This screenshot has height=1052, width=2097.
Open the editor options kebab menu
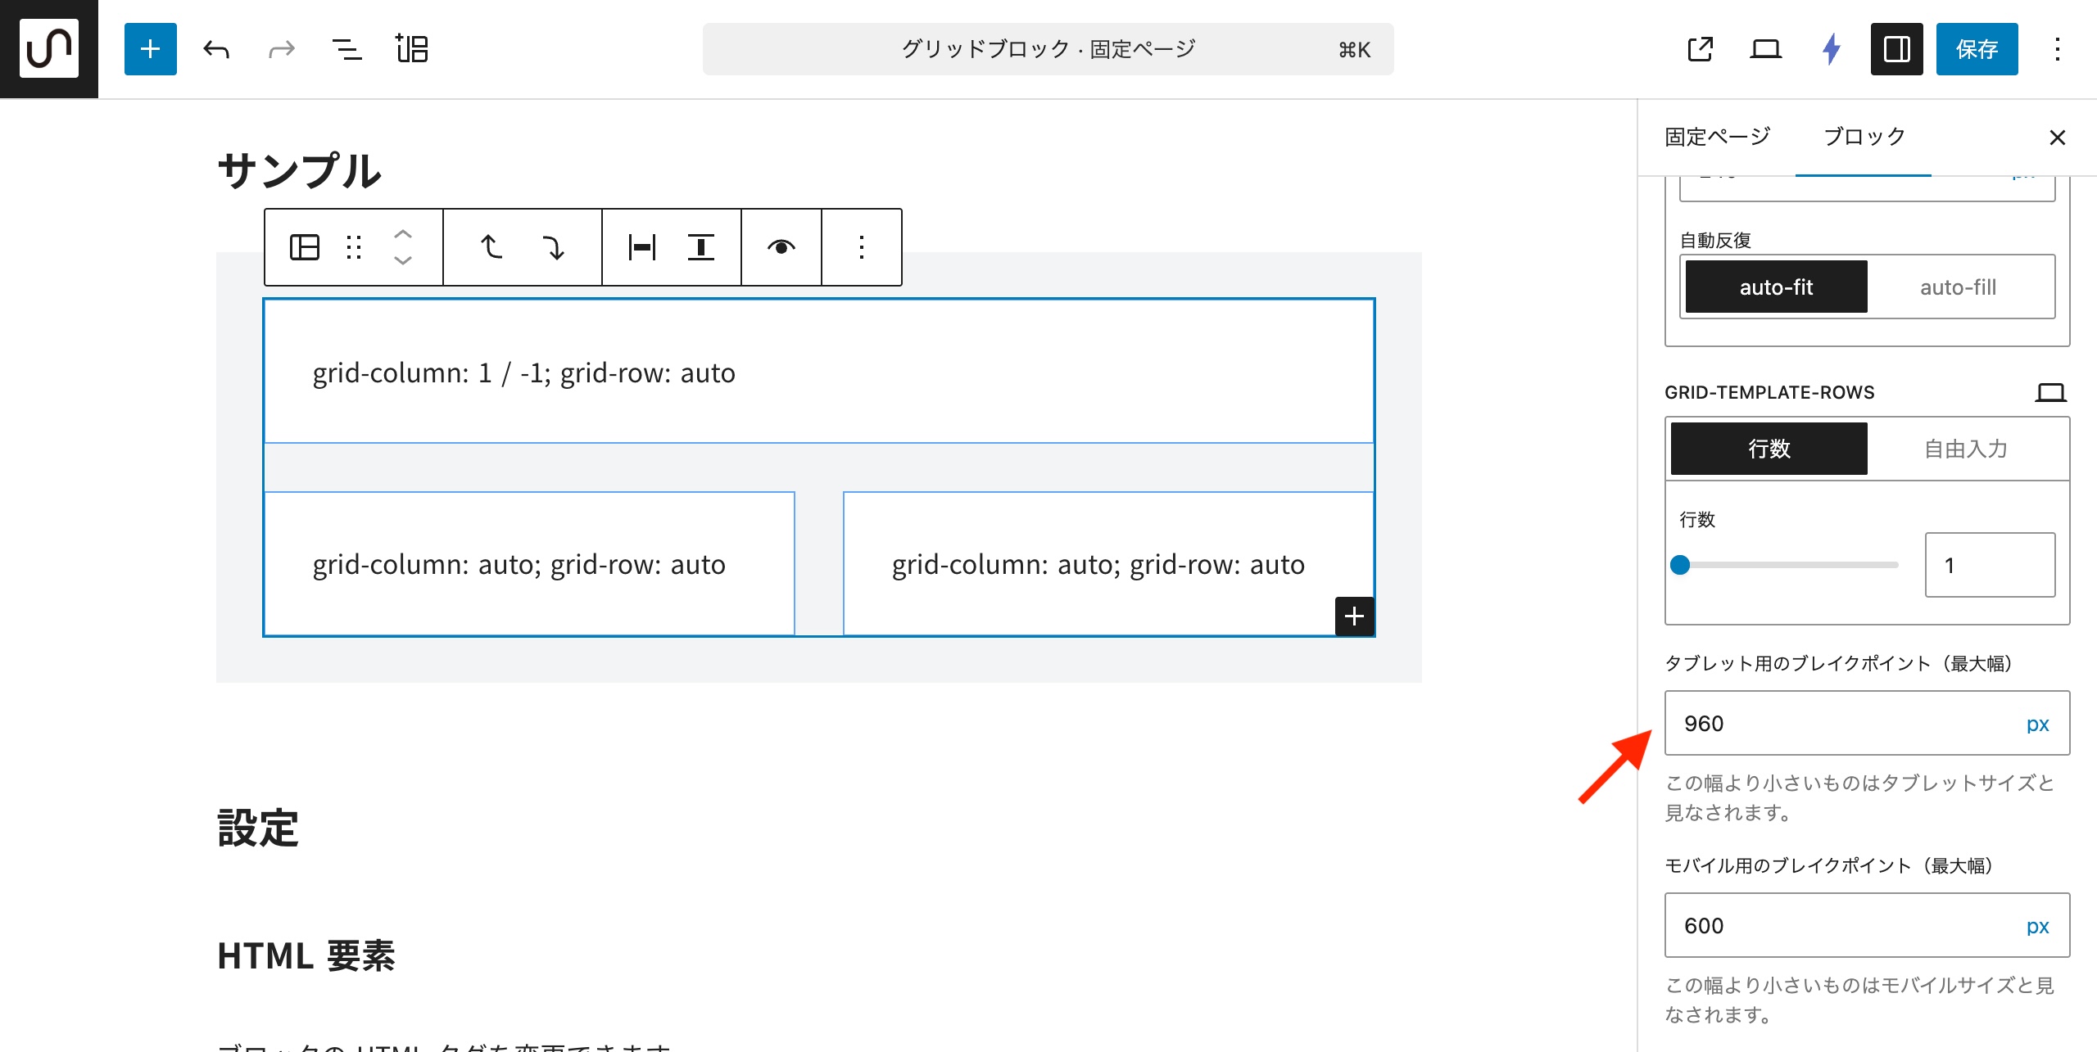2057,49
